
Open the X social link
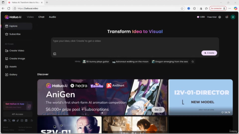pyautogui.click(x=9, y=121)
